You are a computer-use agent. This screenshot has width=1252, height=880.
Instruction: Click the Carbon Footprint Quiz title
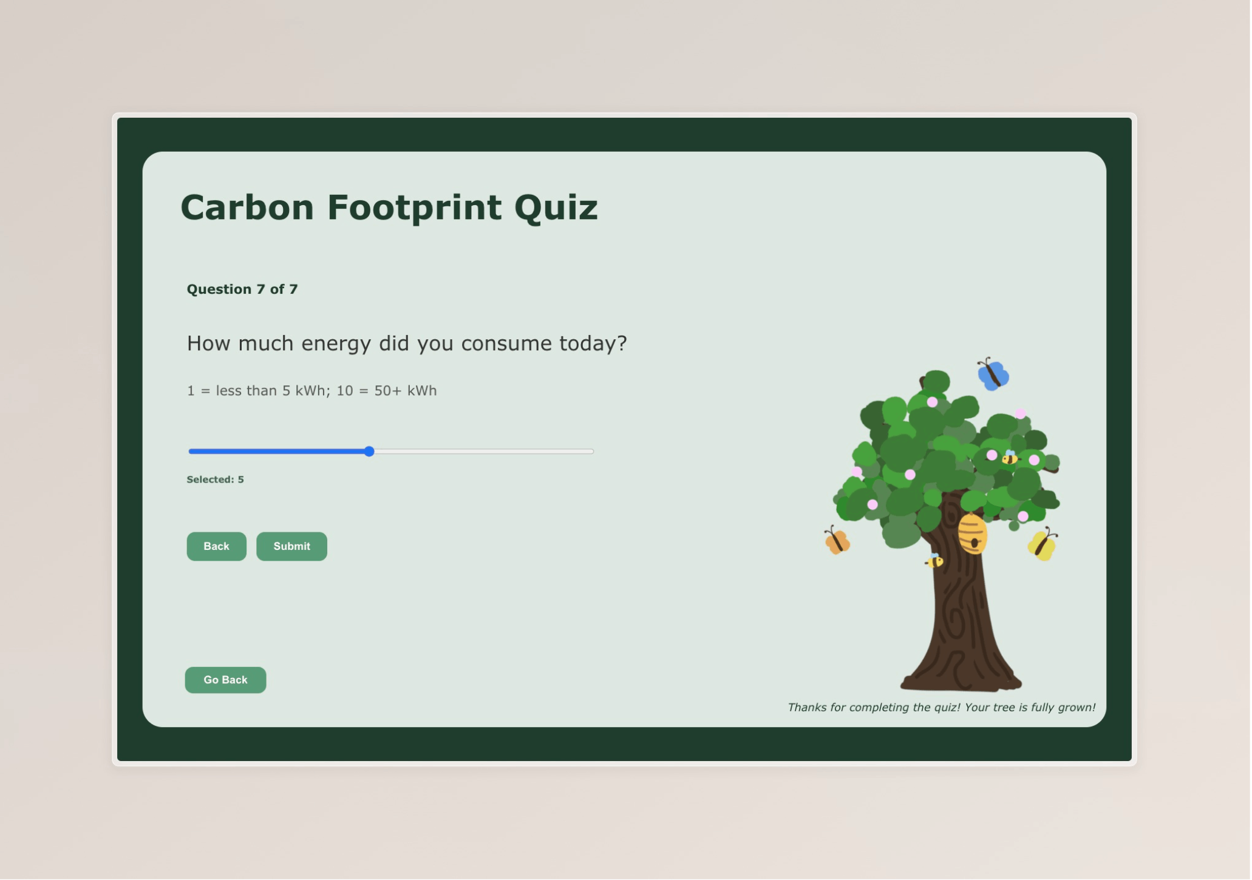tap(389, 208)
